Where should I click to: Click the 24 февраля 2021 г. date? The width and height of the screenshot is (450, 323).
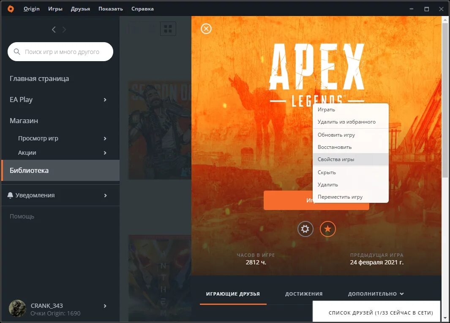coord(377,262)
